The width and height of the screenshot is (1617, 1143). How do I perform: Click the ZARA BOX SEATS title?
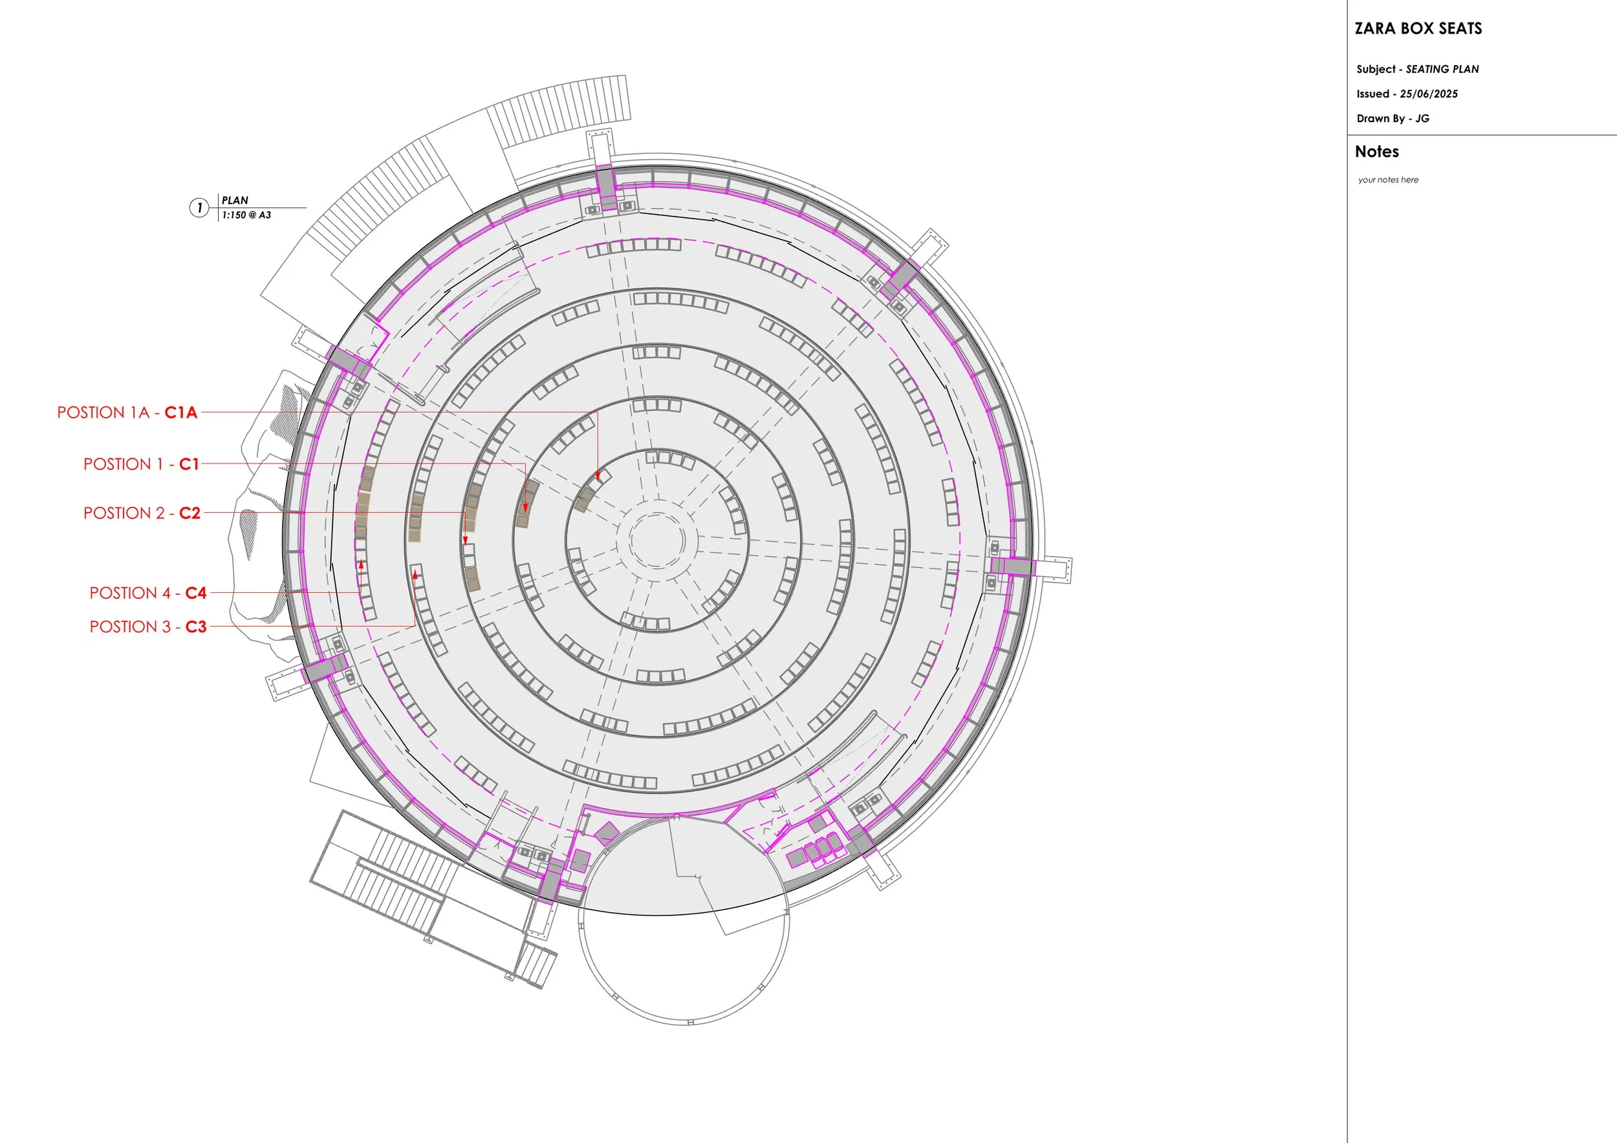pos(1418,29)
